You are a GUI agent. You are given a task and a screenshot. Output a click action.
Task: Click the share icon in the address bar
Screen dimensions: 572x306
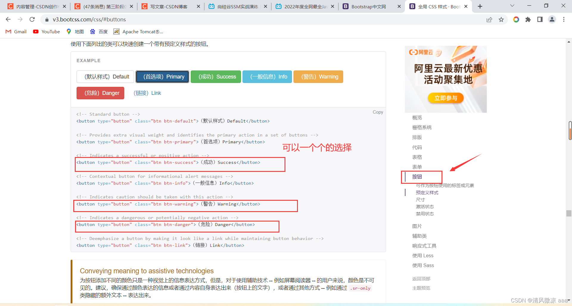(489, 19)
